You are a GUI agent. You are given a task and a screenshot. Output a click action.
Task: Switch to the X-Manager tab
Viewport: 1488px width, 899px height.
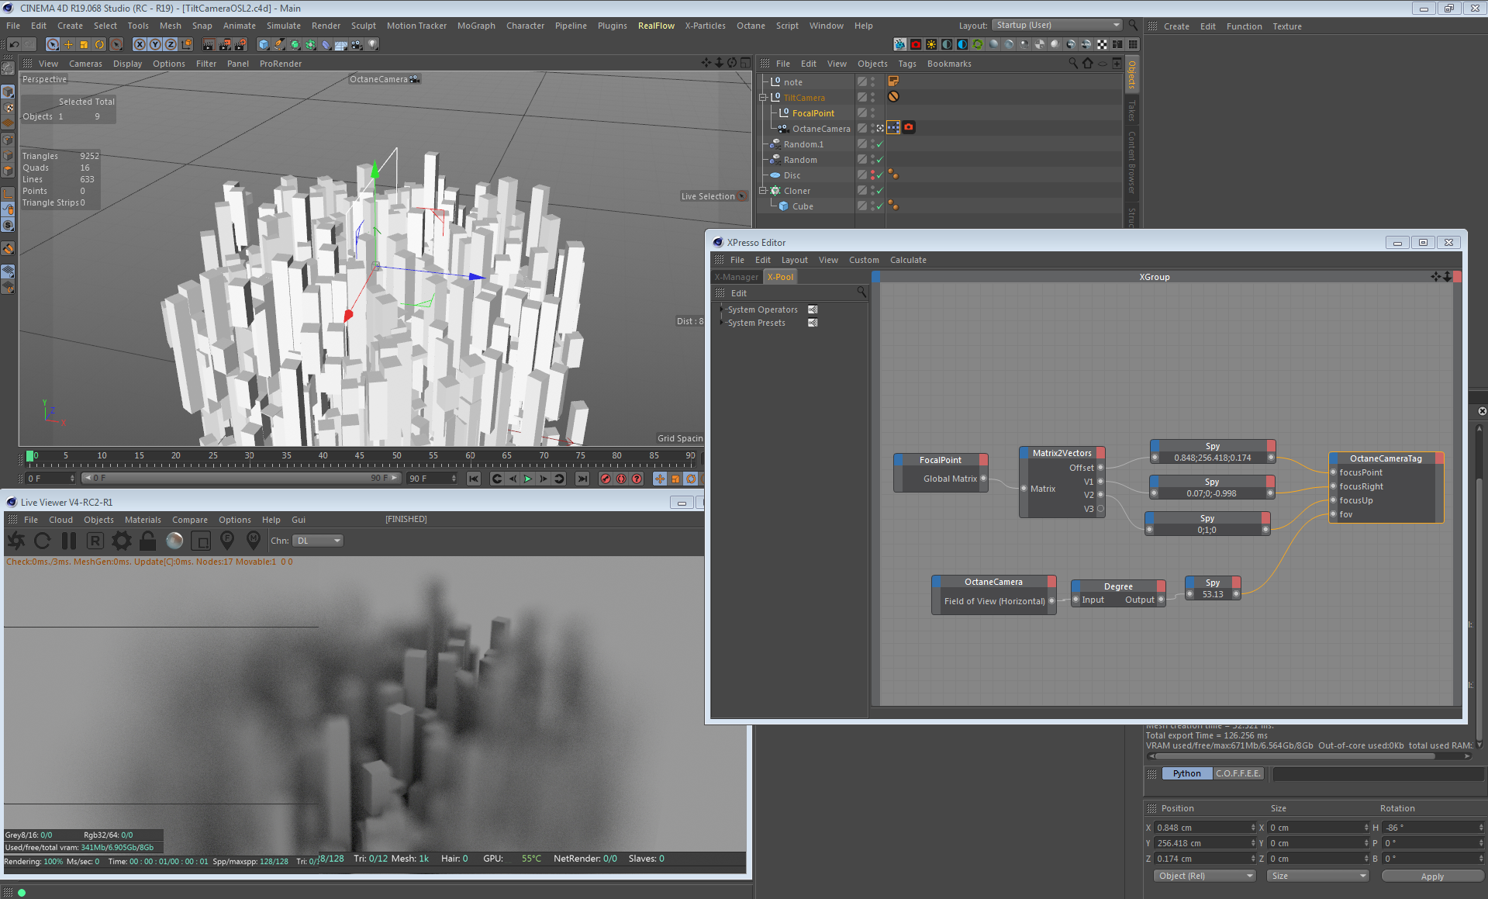(737, 277)
